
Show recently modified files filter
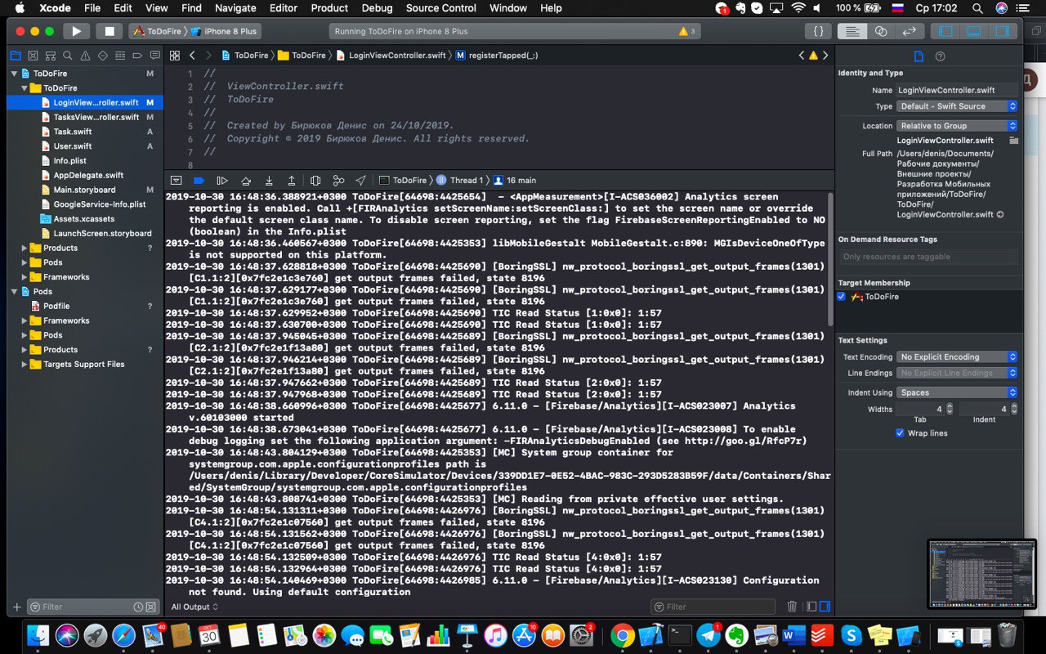(x=139, y=607)
